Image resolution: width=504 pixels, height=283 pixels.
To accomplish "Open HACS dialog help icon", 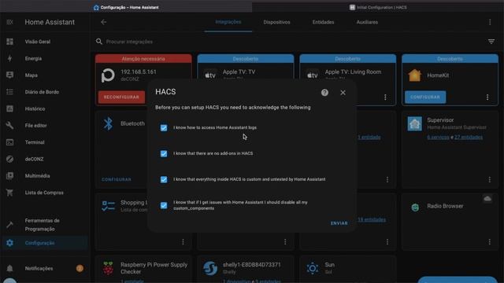I will tap(324, 93).
